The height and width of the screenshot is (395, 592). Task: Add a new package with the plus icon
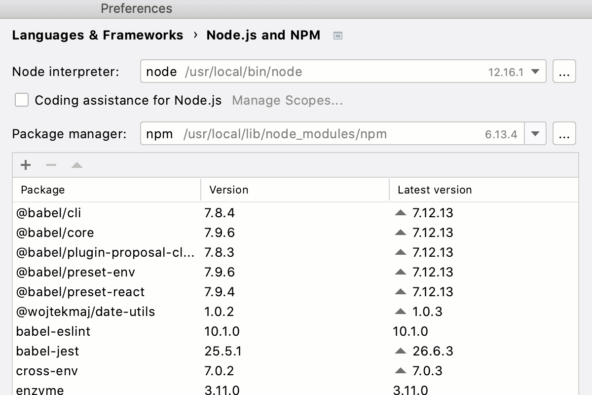pos(25,164)
